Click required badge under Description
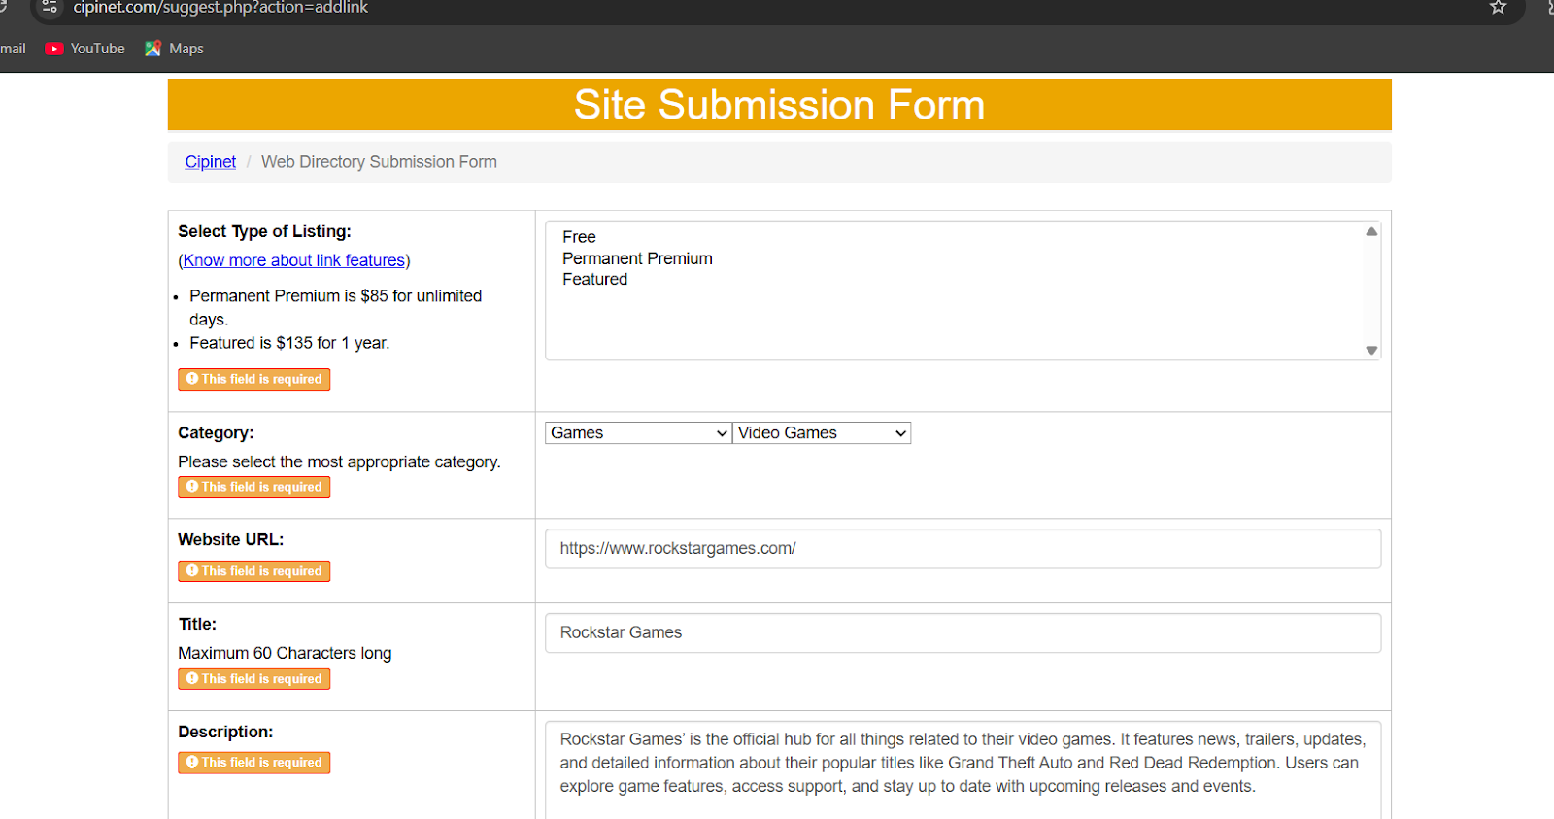 [x=254, y=763]
